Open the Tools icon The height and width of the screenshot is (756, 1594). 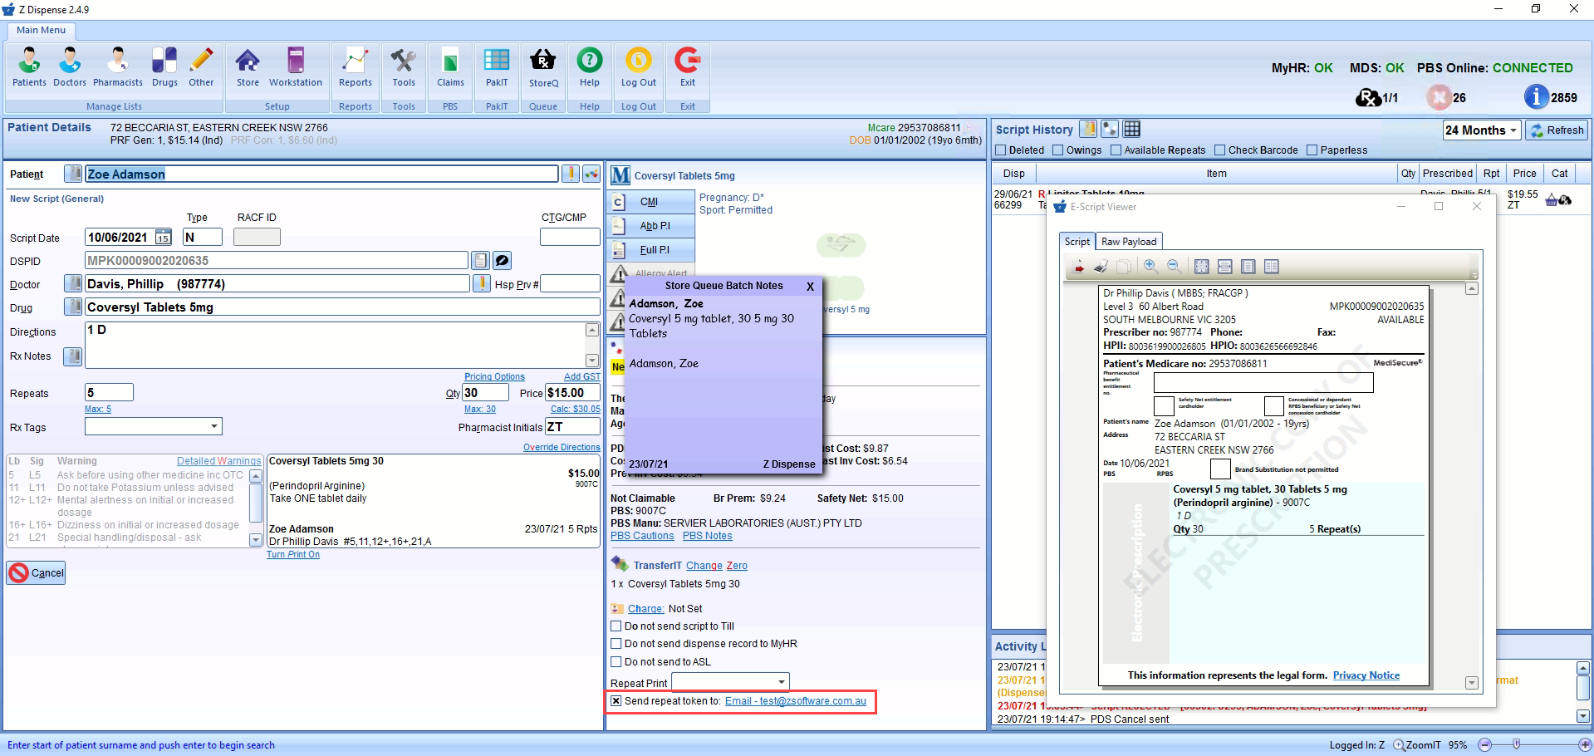tap(404, 66)
